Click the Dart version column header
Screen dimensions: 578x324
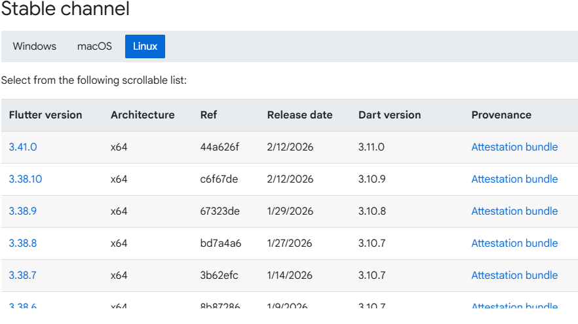click(389, 115)
